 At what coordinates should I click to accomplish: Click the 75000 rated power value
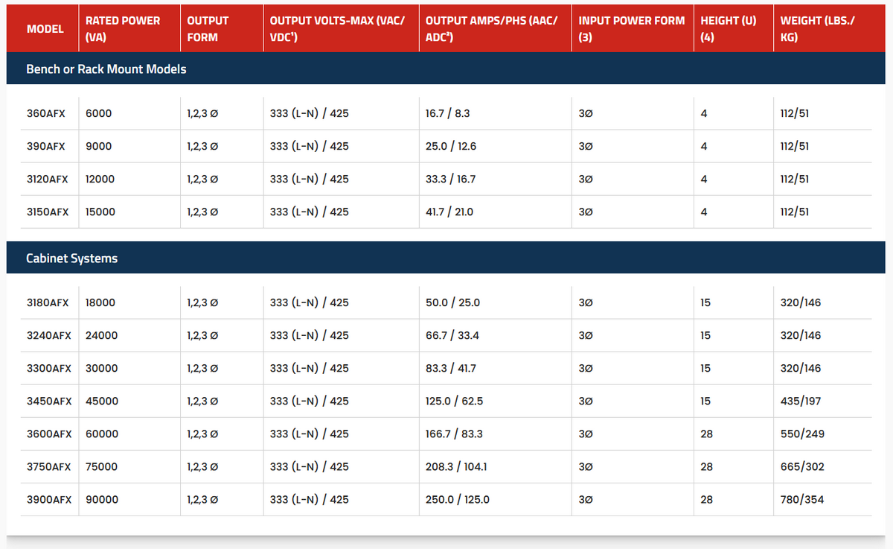(101, 467)
